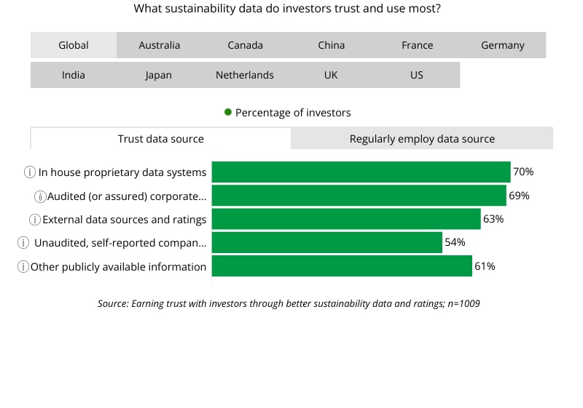
Task: Click the 70% In house proprietary bar
Action: (361, 172)
